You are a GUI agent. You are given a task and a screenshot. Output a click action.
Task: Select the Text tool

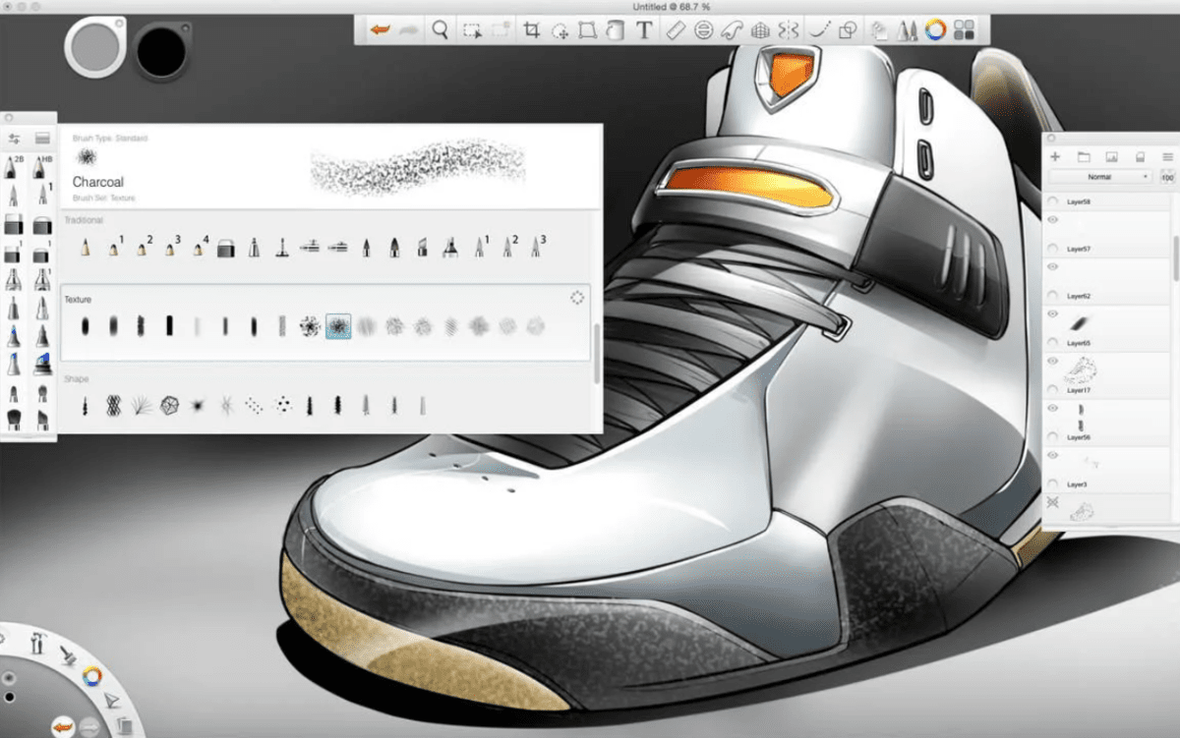click(x=643, y=30)
